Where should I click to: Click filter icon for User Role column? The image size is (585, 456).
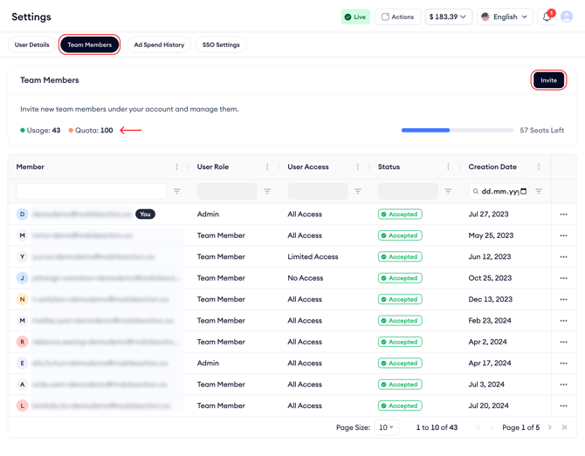tap(267, 191)
